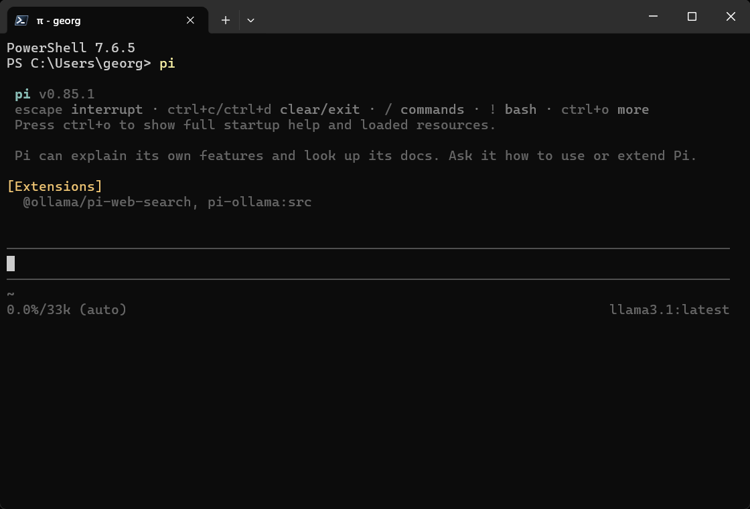Image resolution: width=750 pixels, height=509 pixels.
Task: Click inside the pi prompt input box
Action: pyautogui.click(x=368, y=264)
